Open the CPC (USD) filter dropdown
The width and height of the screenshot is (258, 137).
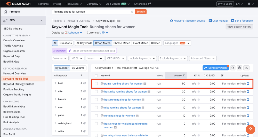tap(116, 58)
